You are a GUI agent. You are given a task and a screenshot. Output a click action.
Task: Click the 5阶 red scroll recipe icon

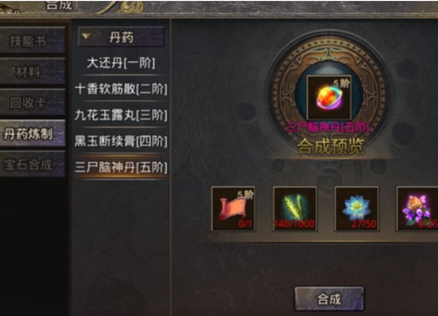pos(233,209)
